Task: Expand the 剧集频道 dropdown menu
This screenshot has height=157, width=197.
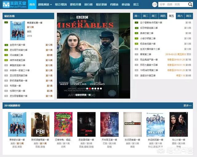Action: click(45, 5)
